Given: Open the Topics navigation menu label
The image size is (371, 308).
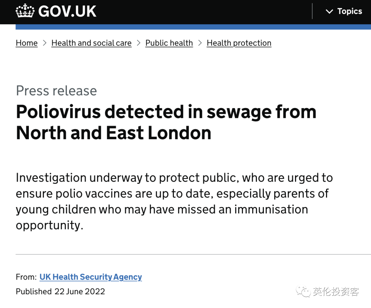Looking at the screenshot, I should tap(350, 11).
